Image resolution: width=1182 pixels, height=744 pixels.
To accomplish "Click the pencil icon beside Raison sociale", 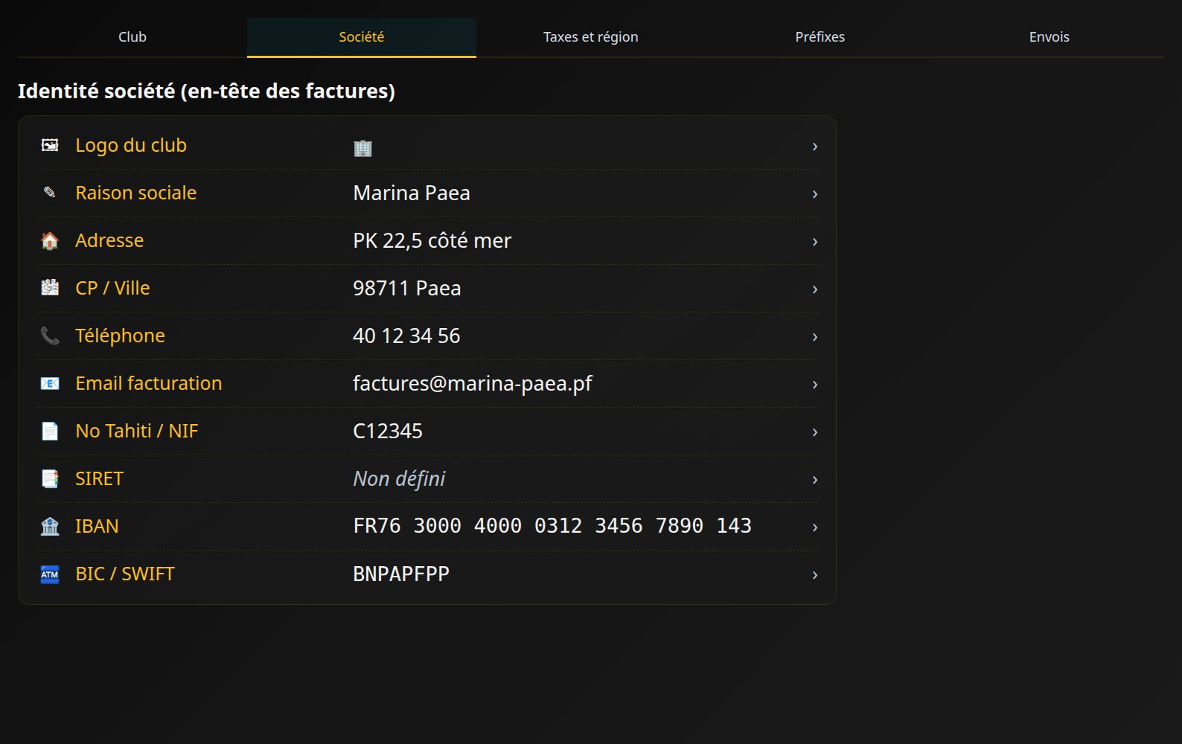I will [x=50, y=193].
